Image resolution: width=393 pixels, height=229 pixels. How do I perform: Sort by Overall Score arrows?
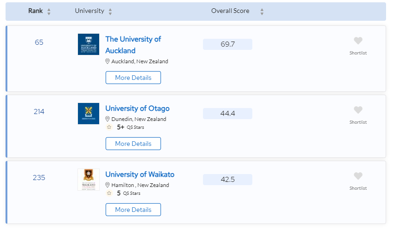coord(262,12)
